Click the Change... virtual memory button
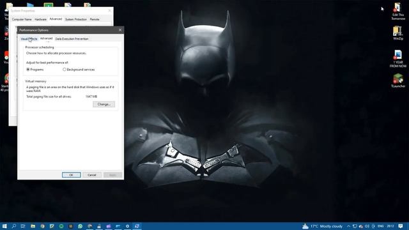 tap(104, 104)
